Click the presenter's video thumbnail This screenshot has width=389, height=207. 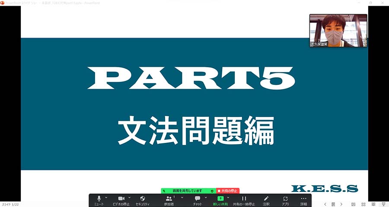[x=338, y=30]
